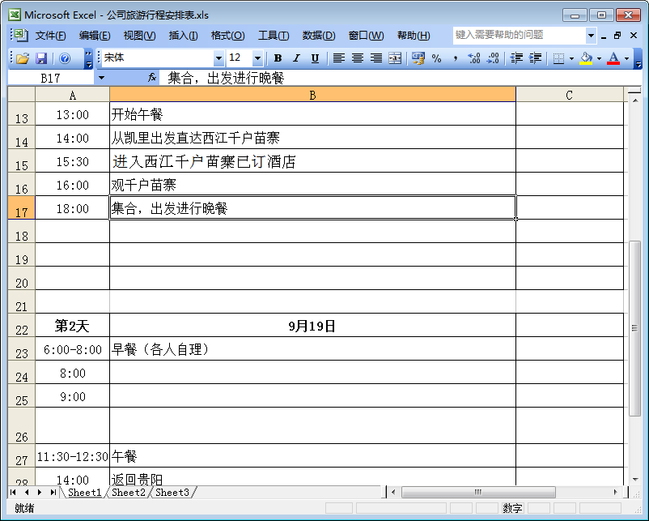Save the workbook with the floppy disk icon
The width and height of the screenshot is (649, 521).
click(x=41, y=58)
